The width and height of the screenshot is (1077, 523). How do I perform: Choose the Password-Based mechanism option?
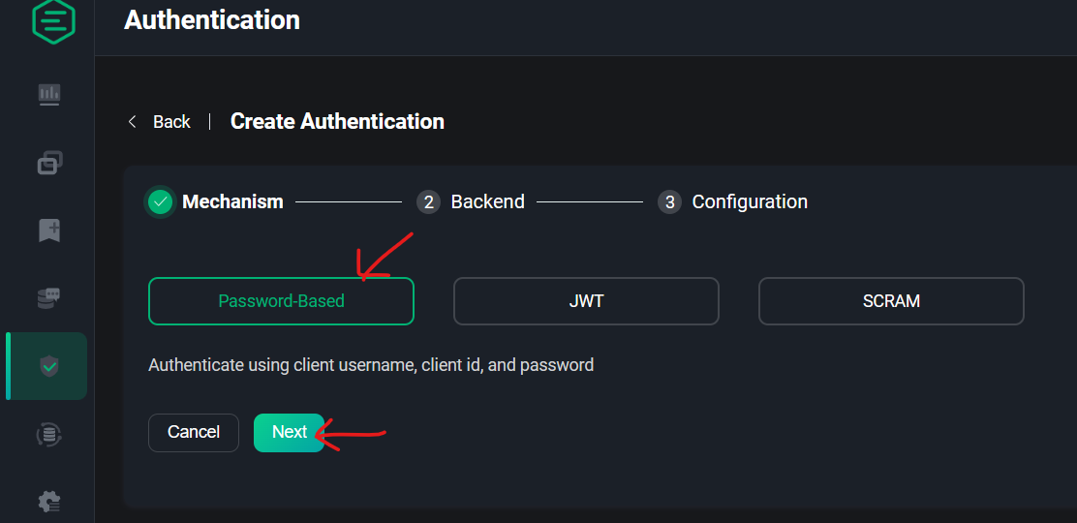click(x=281, y=301)
